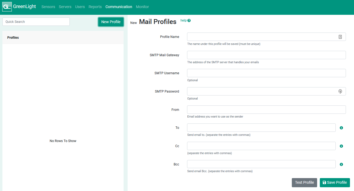Click the SMTP Mail Gateway field
Viewport: 354px width, 191px height.
pos(266,55)
